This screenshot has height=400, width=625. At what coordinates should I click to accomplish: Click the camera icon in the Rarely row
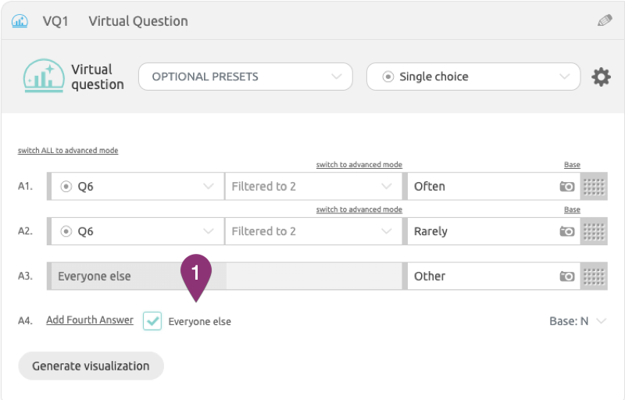click(x=567, y=231)
